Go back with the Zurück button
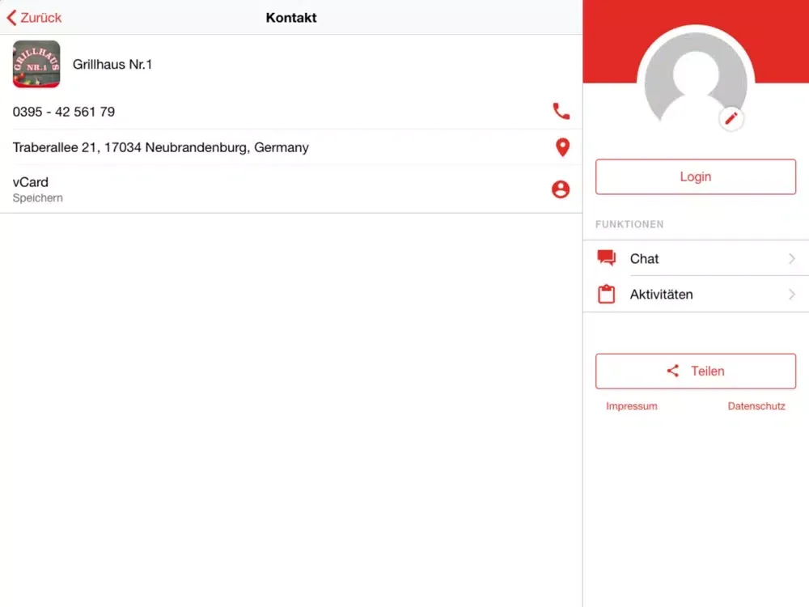 pos(34,18)
